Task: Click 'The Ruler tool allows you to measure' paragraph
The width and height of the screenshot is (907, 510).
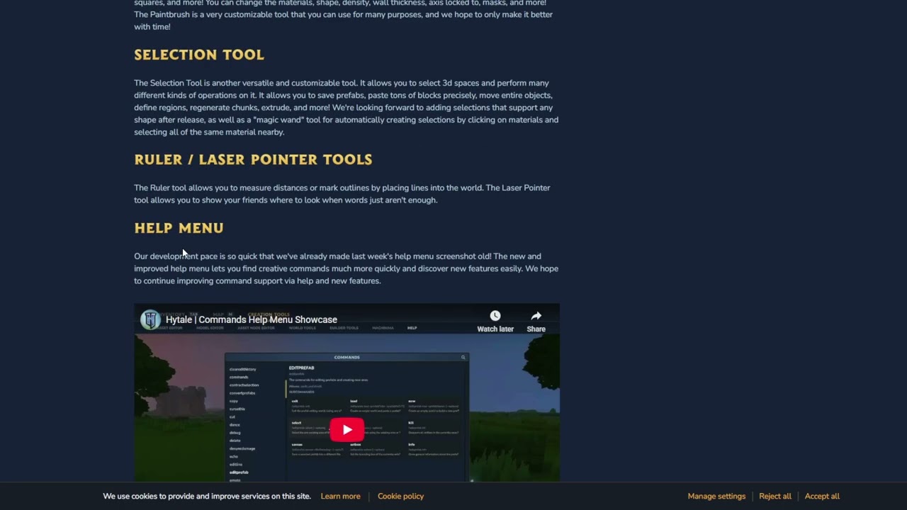Action: coord(342,194)
